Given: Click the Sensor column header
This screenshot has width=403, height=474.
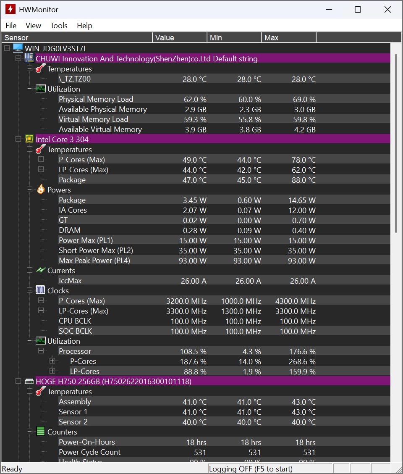Looking at the screenshot, I should pyautogui.click(x=77, y=37).
